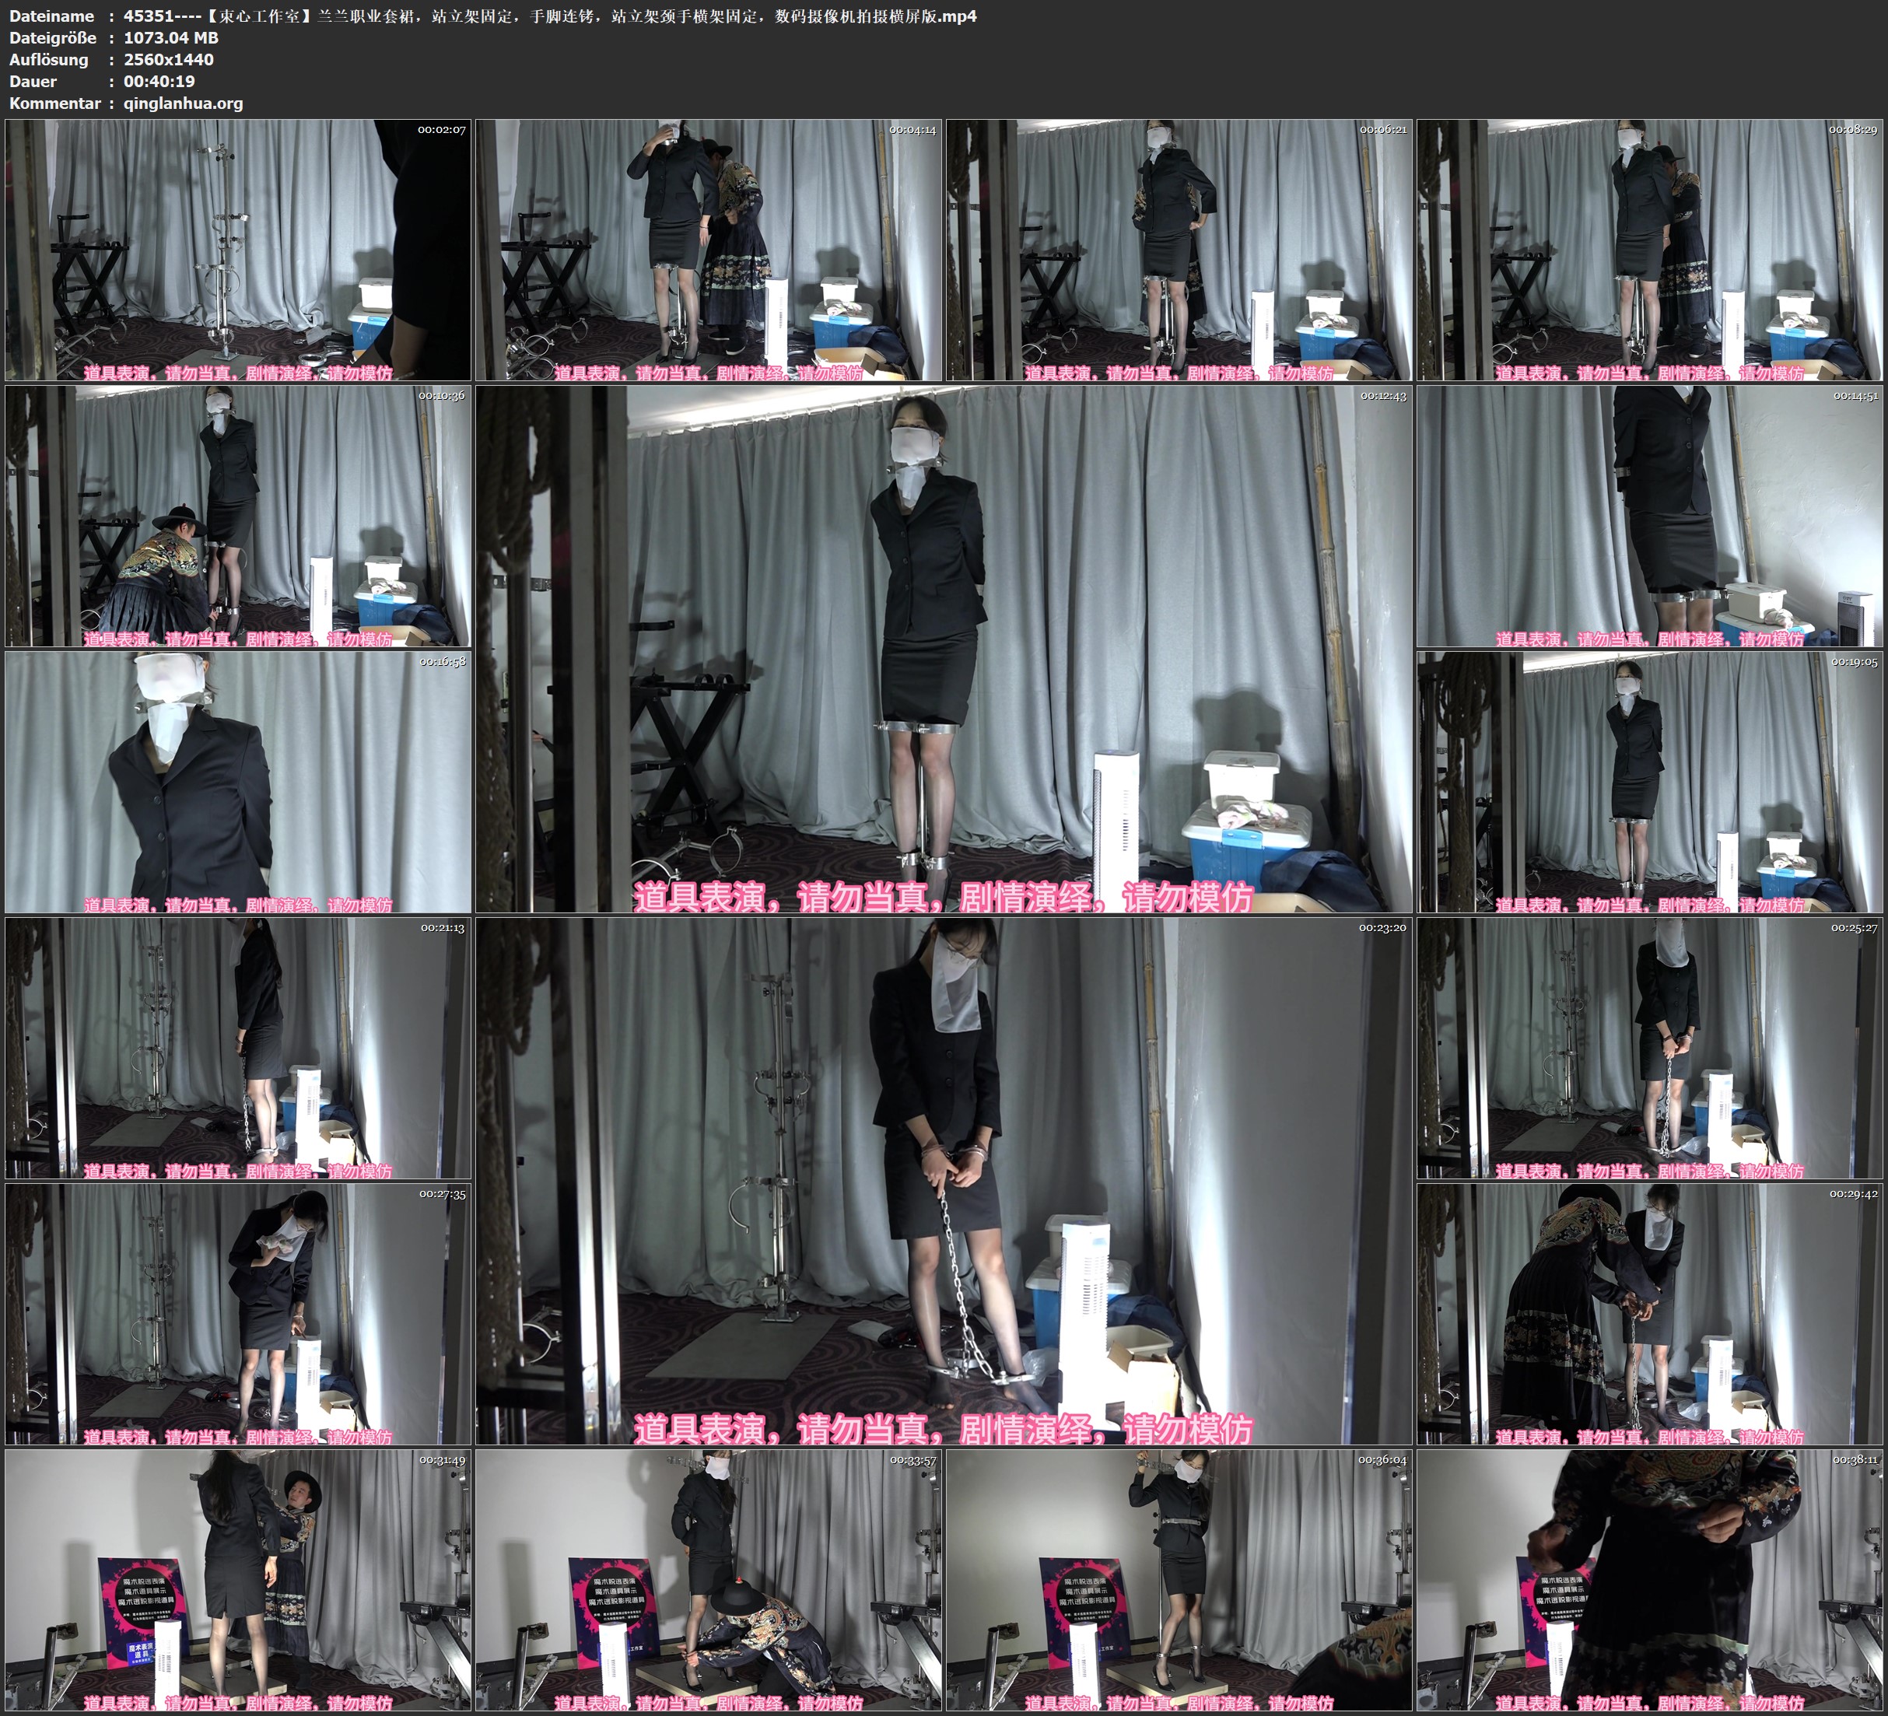Click the thumbnail timestamped 00:36:04
The width and height of the screenshot is (1888, 1716).
pos(1179,1580)
